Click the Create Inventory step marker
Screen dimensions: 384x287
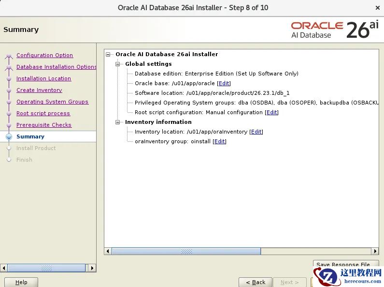(x=9, y=91)
